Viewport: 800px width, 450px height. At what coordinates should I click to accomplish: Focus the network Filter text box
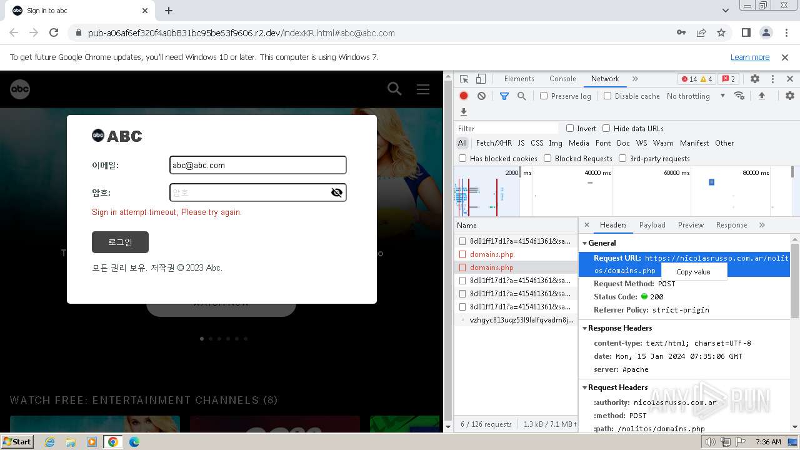(x=506, y=128)
